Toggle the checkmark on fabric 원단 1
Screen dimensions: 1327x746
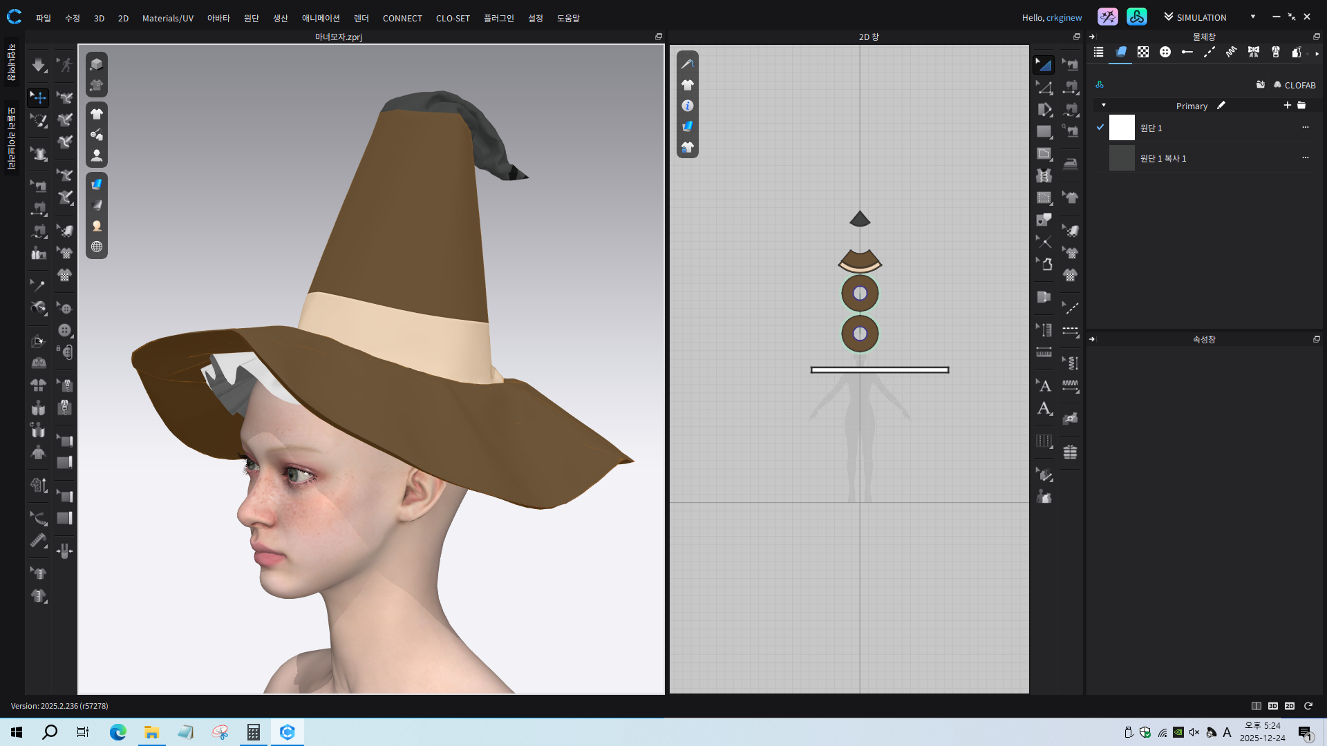1100,127
